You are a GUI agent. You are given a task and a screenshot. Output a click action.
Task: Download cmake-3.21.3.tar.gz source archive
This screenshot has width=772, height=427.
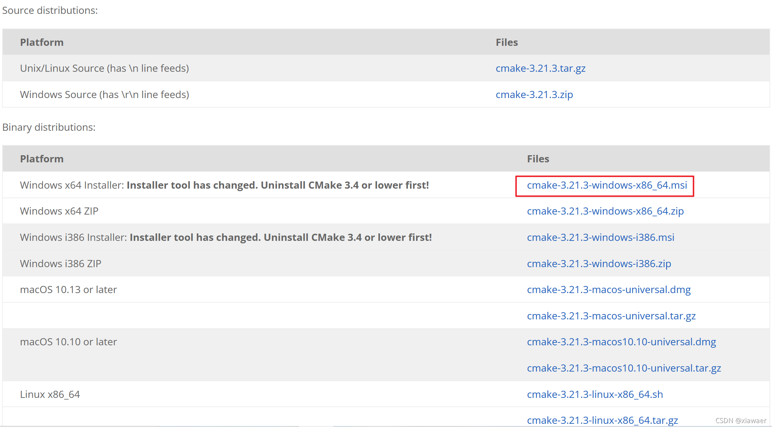[x=541, y=68]
